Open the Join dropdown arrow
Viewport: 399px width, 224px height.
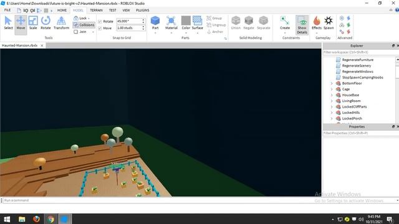click(x=93, y=32)
